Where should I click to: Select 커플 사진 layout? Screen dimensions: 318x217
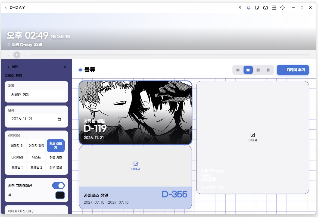pos(56,157)
